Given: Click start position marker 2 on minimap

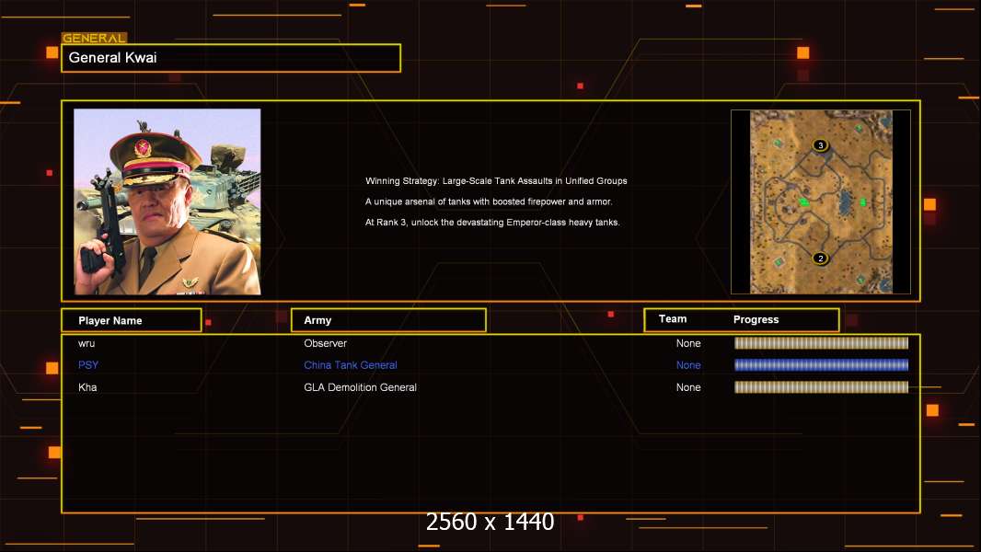Looking at the screenshot, I should pos(821,259).
